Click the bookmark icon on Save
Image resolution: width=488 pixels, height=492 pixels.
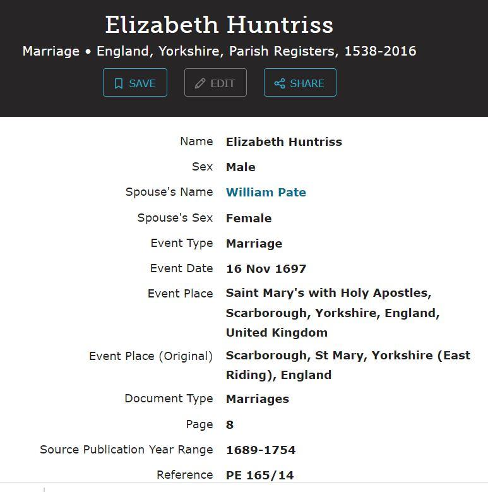pyautogui.click(x=119, y=83)
